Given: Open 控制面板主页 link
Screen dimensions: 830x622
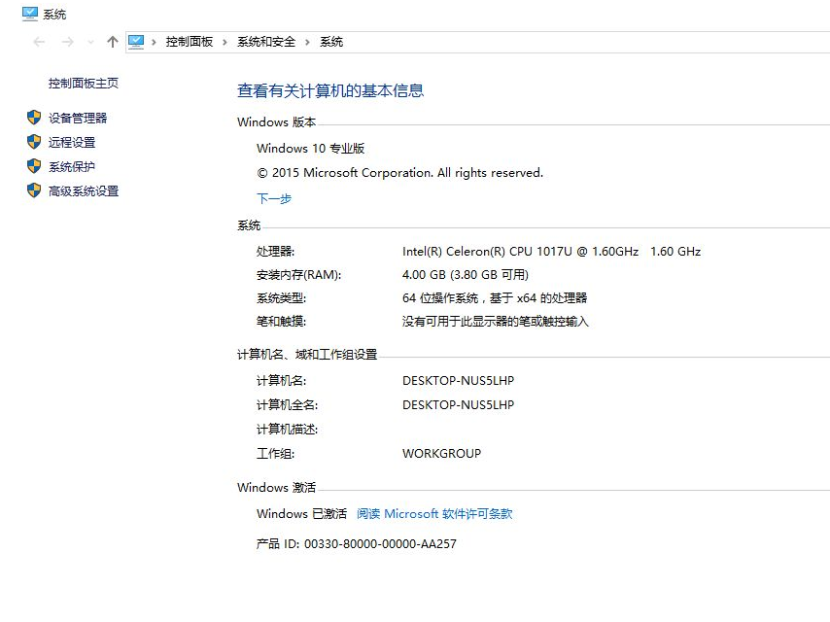Looking at the screenshot, I should 82,83.
